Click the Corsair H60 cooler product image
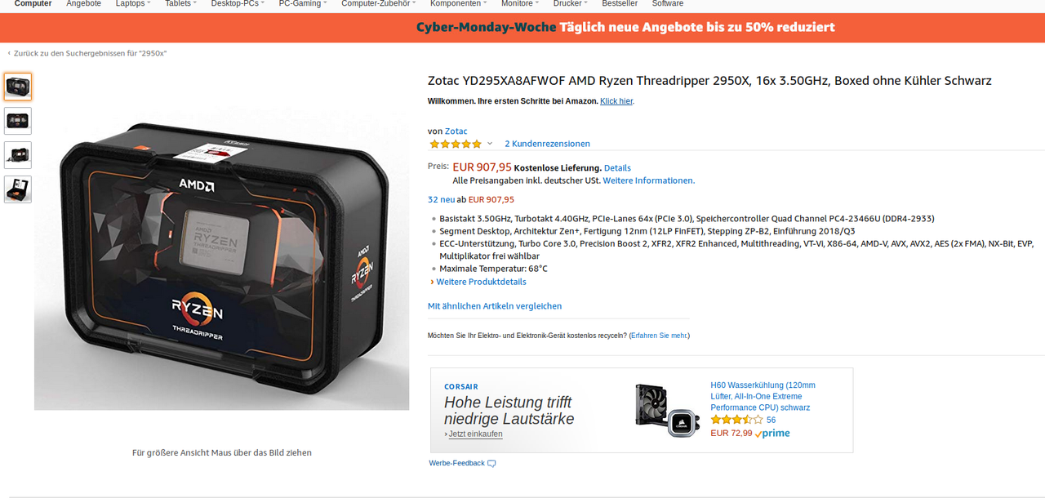 point(669,410)
